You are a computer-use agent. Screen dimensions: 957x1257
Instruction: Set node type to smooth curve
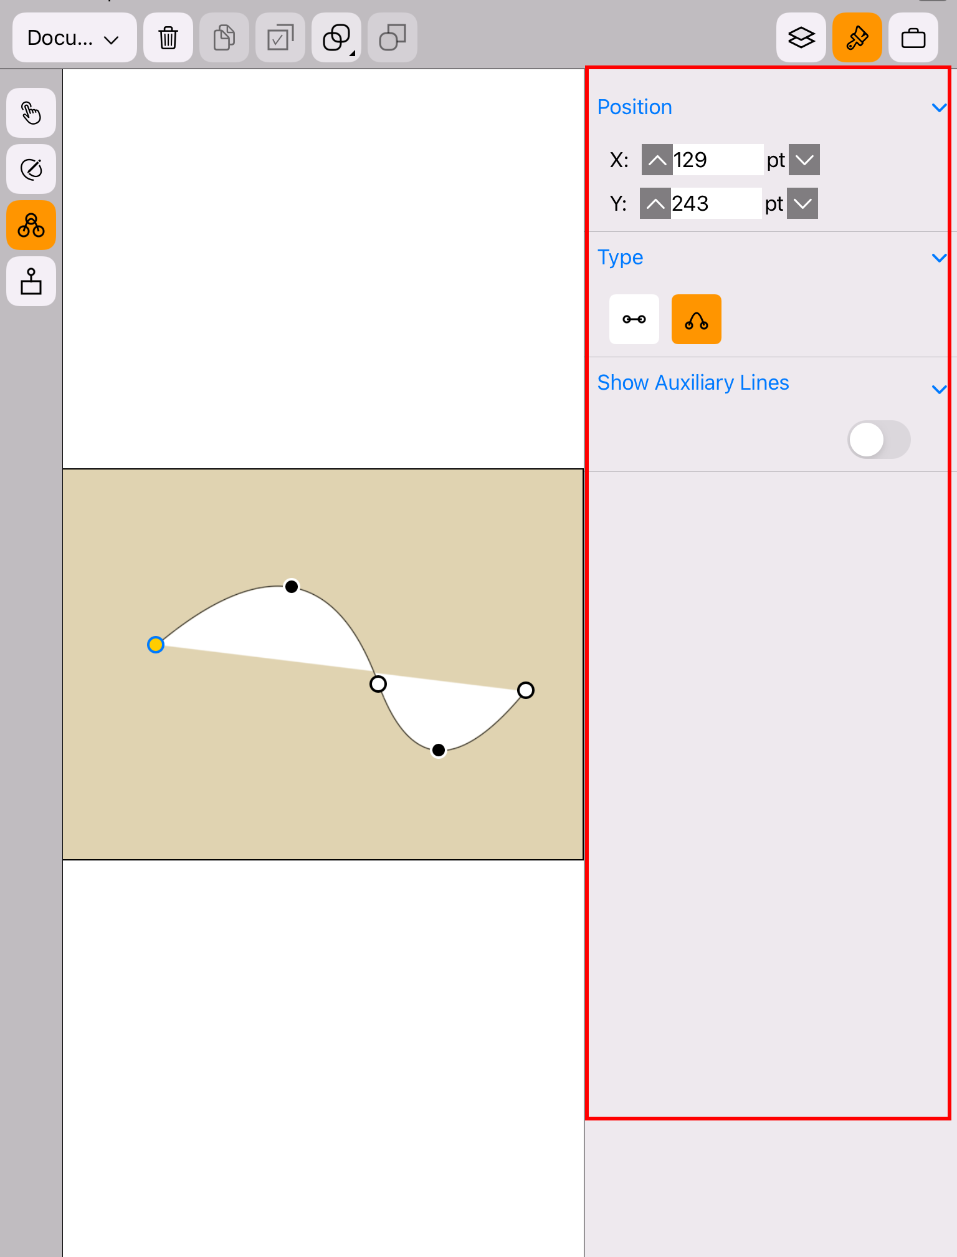click(697, 319)
